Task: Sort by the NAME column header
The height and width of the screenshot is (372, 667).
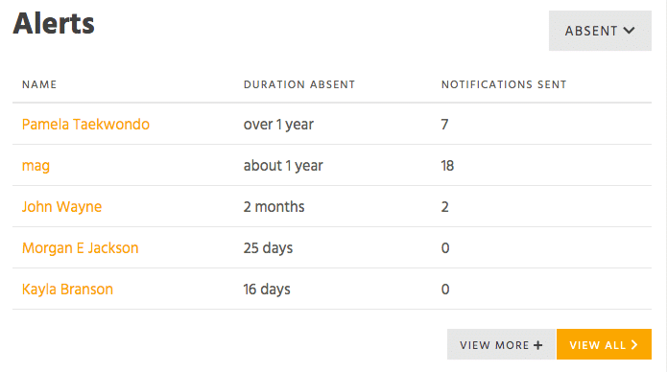Action: 39,84
